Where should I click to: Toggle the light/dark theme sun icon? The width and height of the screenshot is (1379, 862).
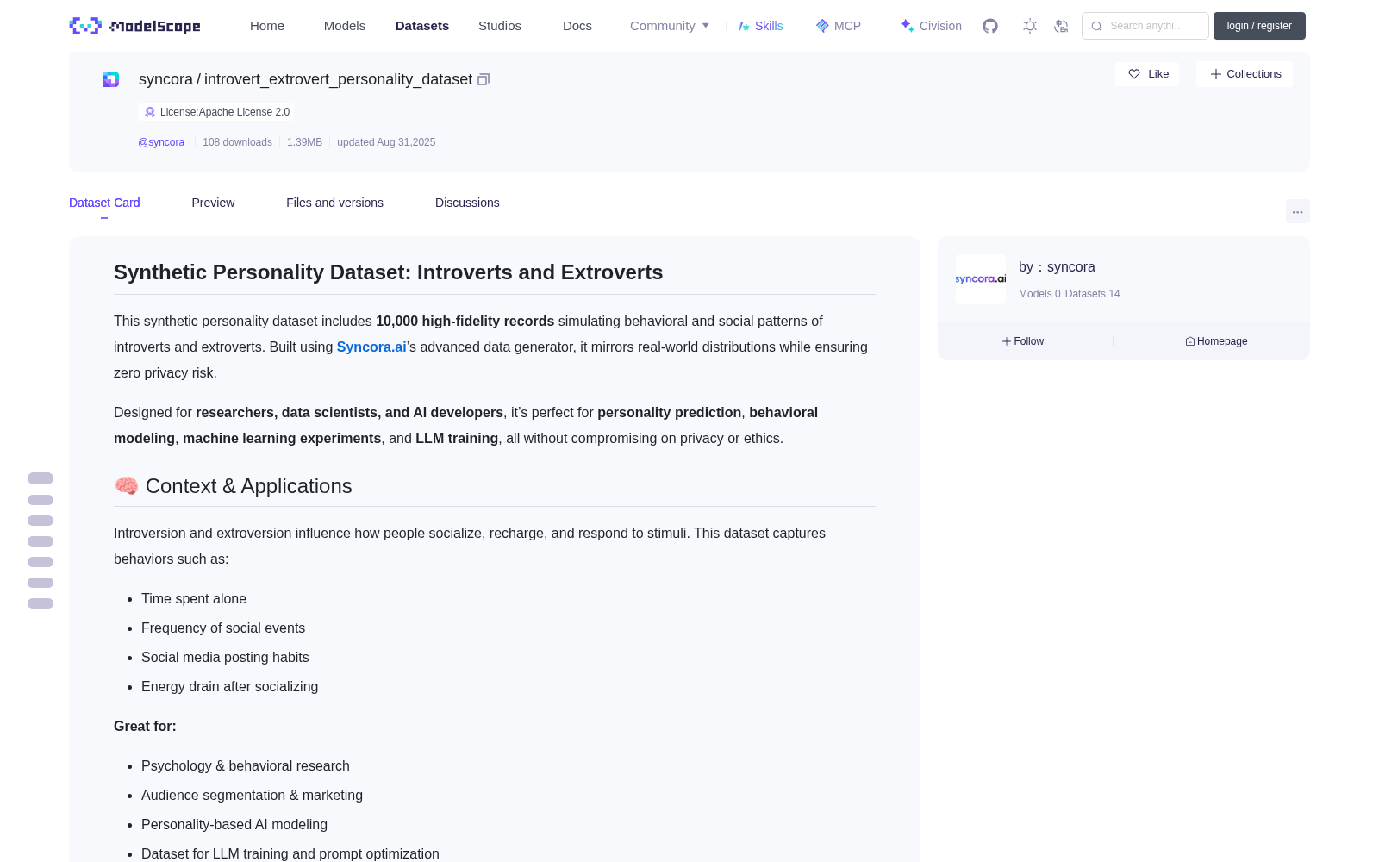point(1030,26)
